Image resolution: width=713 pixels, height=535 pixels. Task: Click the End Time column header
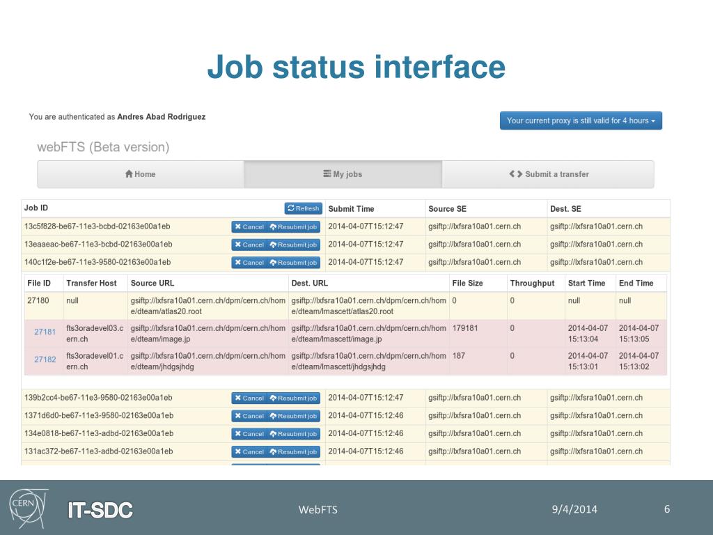click(636, 283)
